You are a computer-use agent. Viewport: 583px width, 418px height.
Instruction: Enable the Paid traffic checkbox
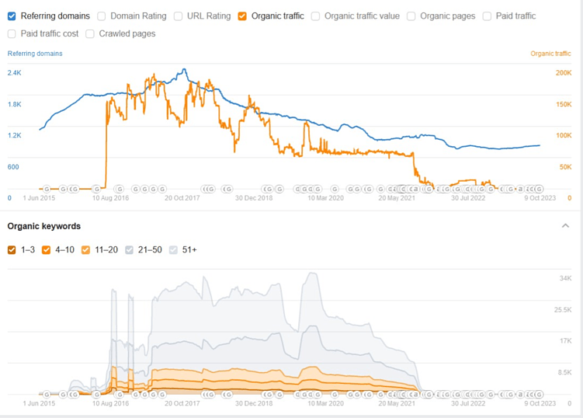coord(487,16)
